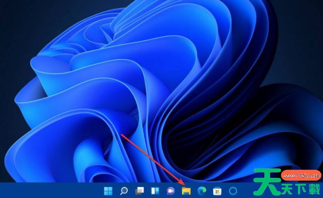This screenshot has height=198, width=323.
Task: Open the Microsoft Store icon
Action: [x=217, y=191]
